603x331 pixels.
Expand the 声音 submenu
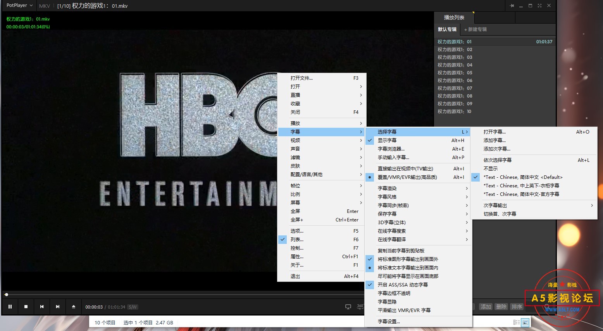(322, 149)
